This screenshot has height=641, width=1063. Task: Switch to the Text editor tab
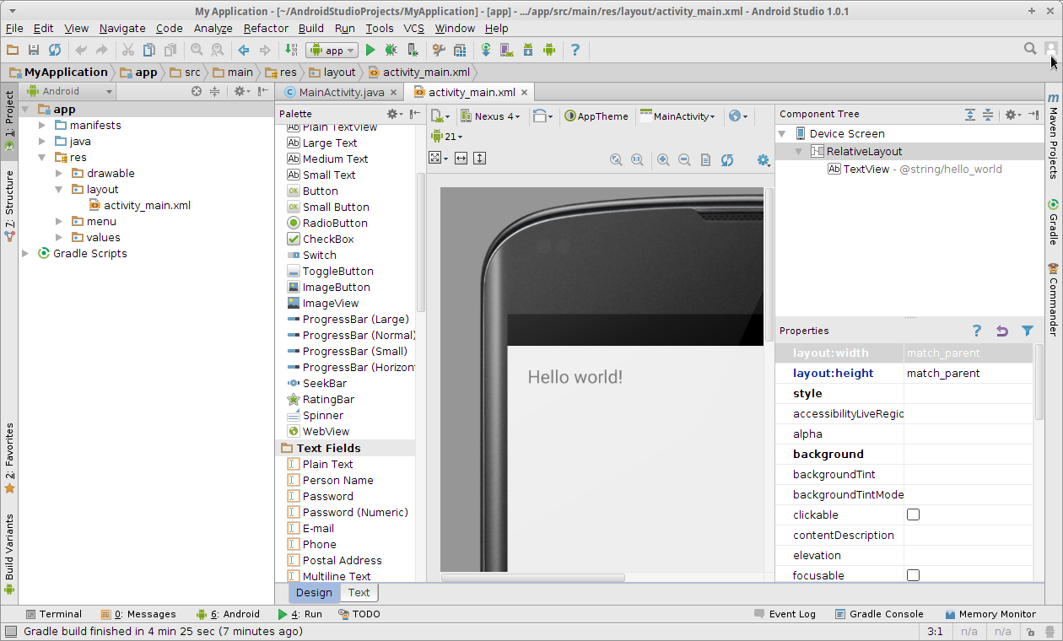point(359,593)
